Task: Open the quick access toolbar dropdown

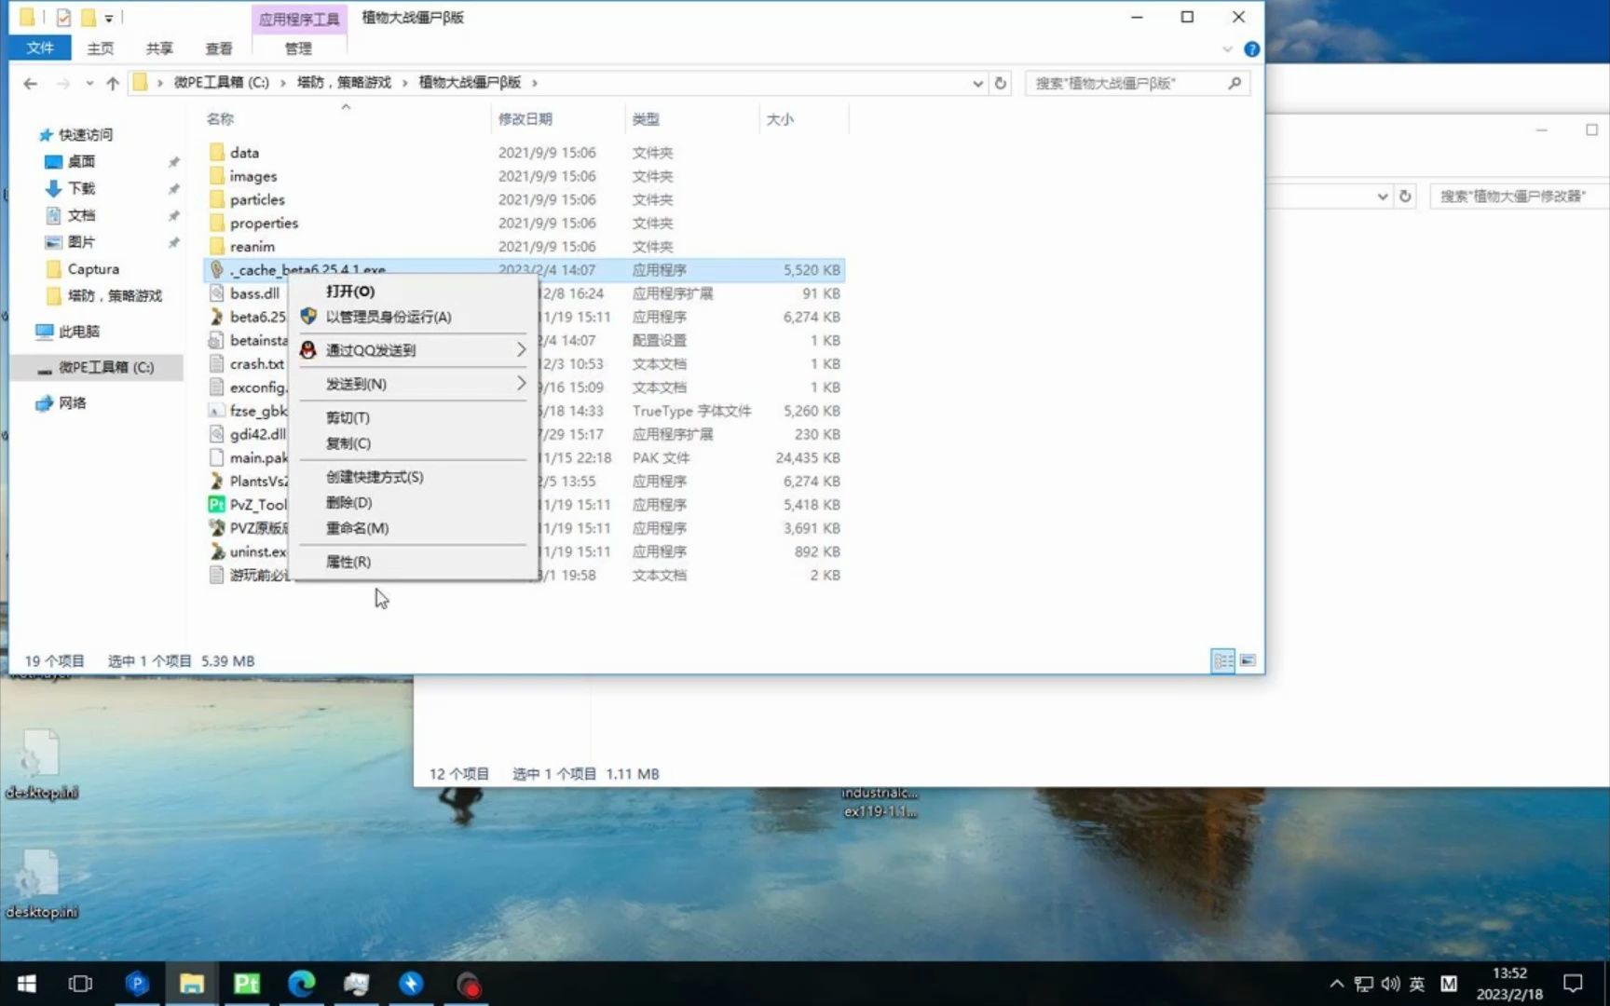Action: coord(109,18)
